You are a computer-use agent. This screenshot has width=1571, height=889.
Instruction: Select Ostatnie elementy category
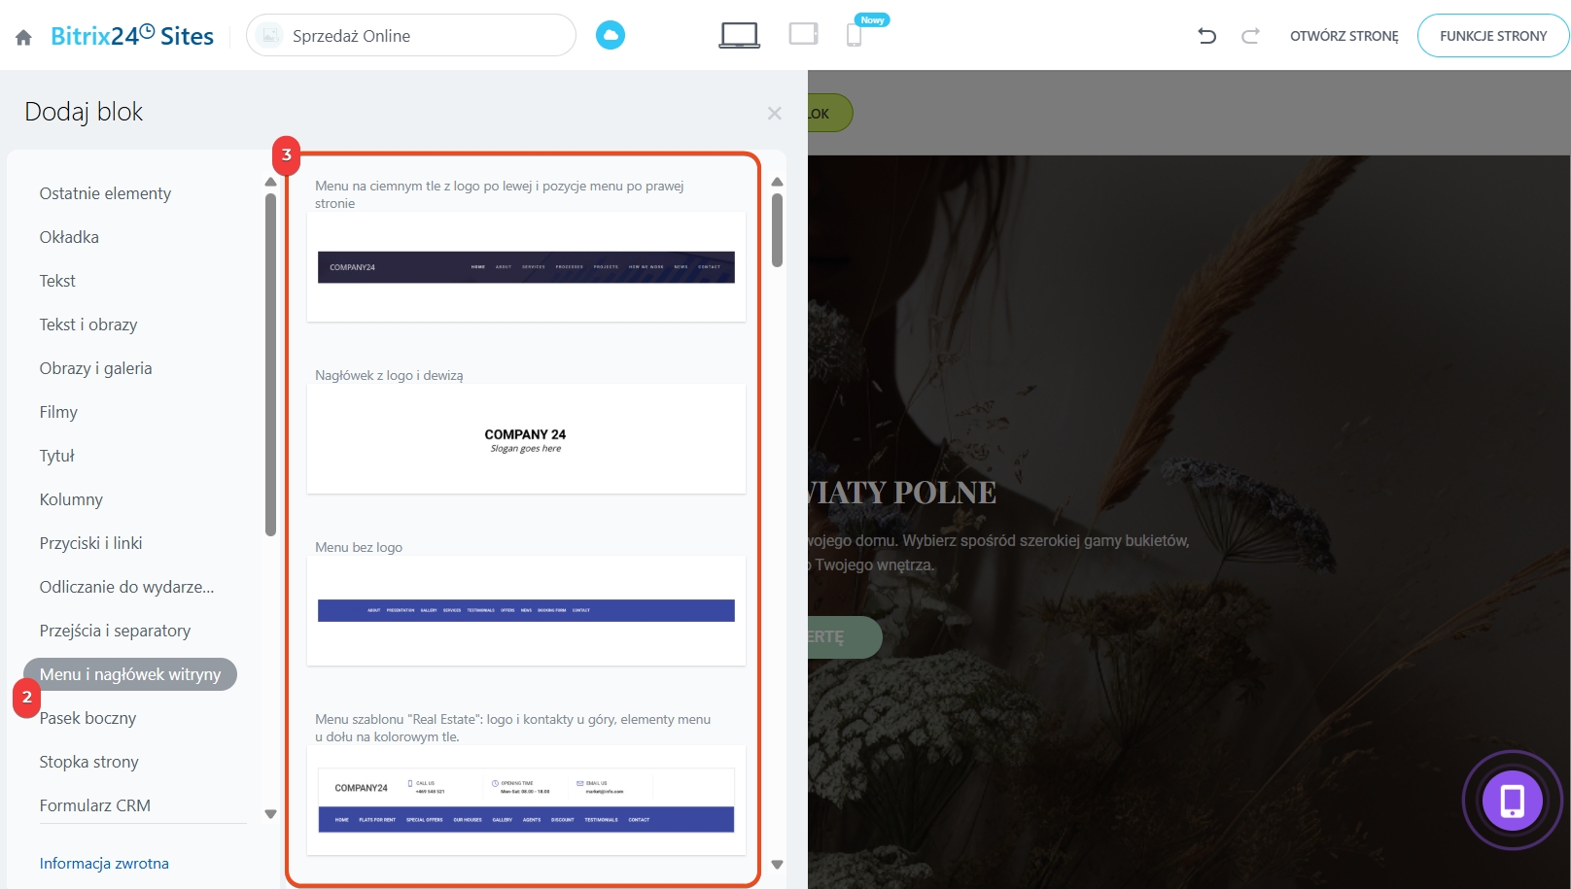tap(105, 193)
